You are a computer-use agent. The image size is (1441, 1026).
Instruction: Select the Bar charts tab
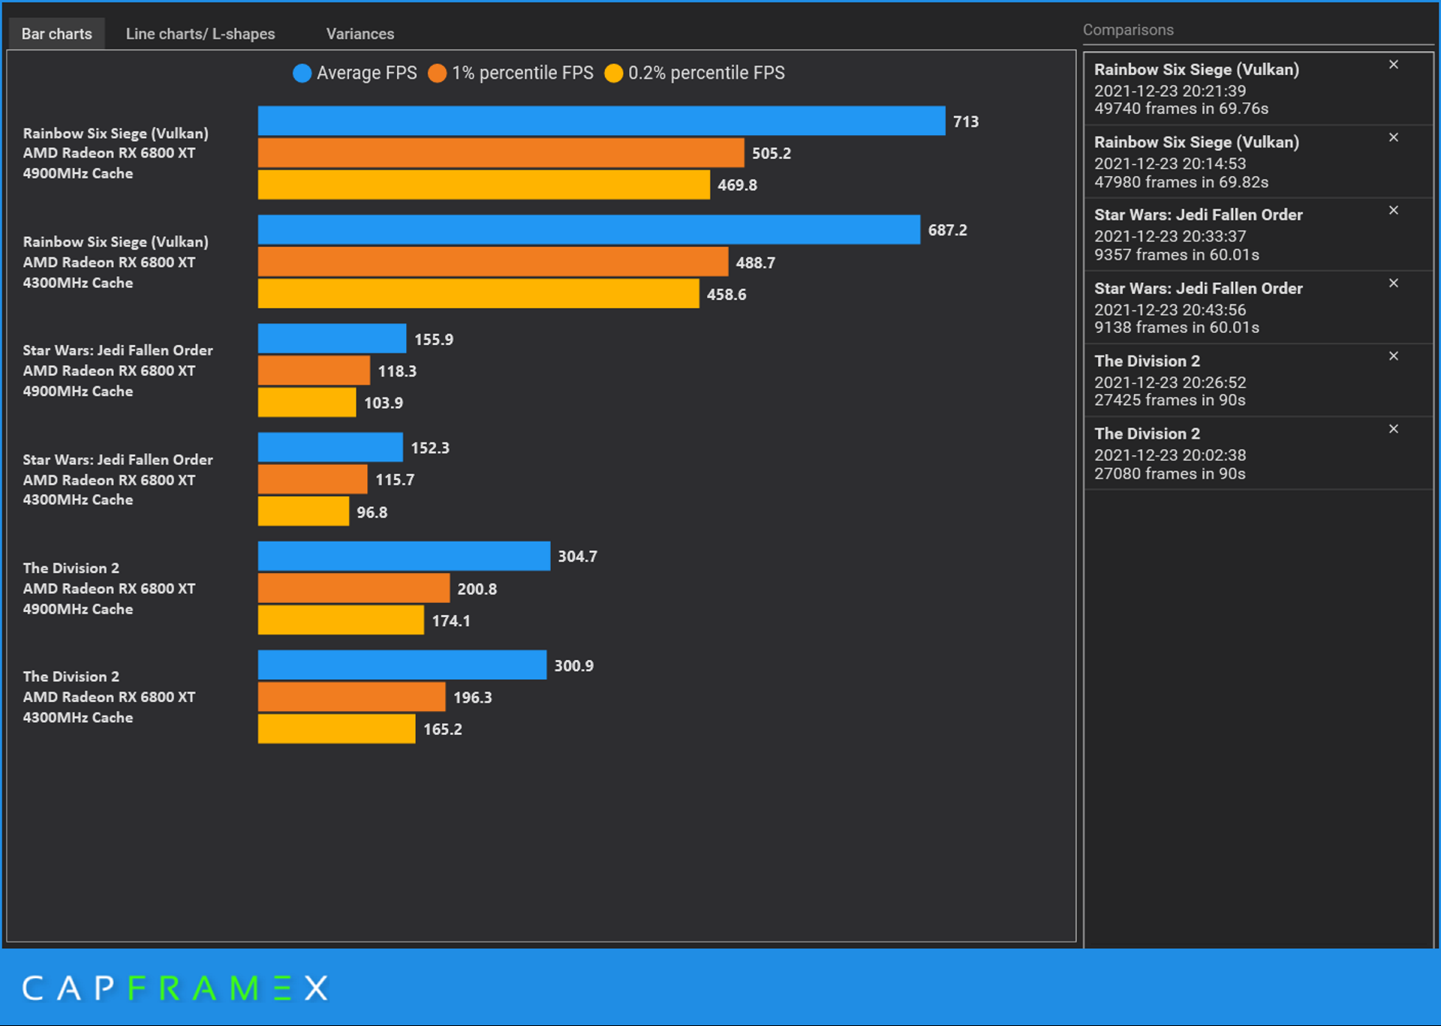click(x=56, y=34)
